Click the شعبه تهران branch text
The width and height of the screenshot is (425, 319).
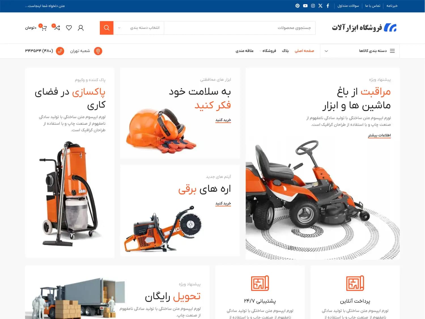(80, 51)
